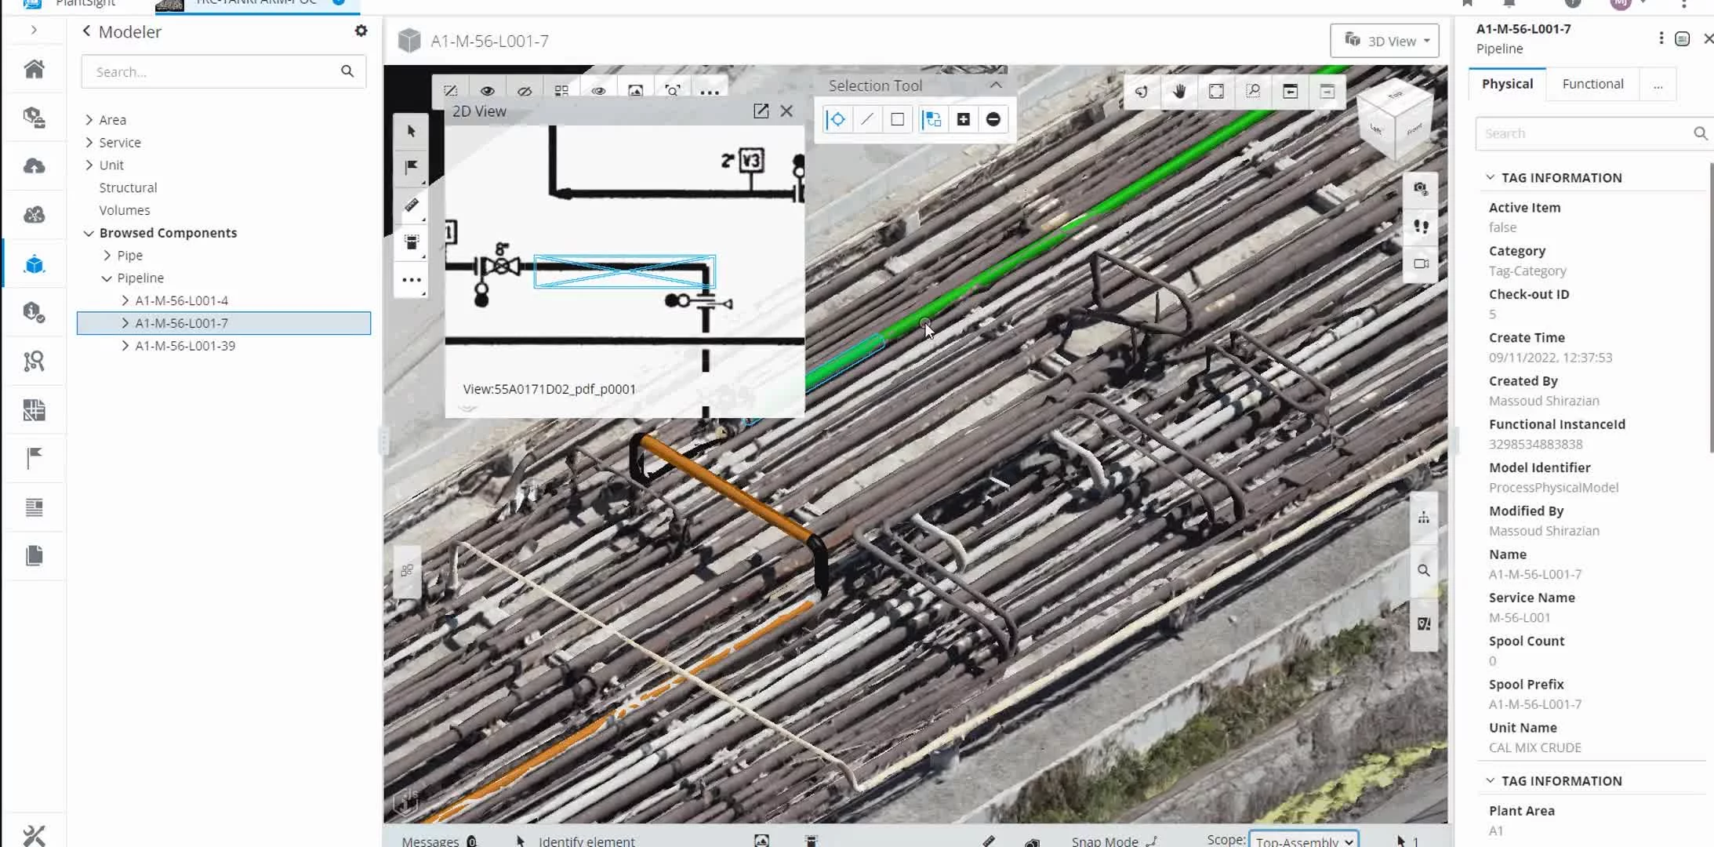Image resolution: width=1714 pixels, height=847 pixels.
Task: Click the search magnifier on the viewport's right edge
Action: 1423,571
